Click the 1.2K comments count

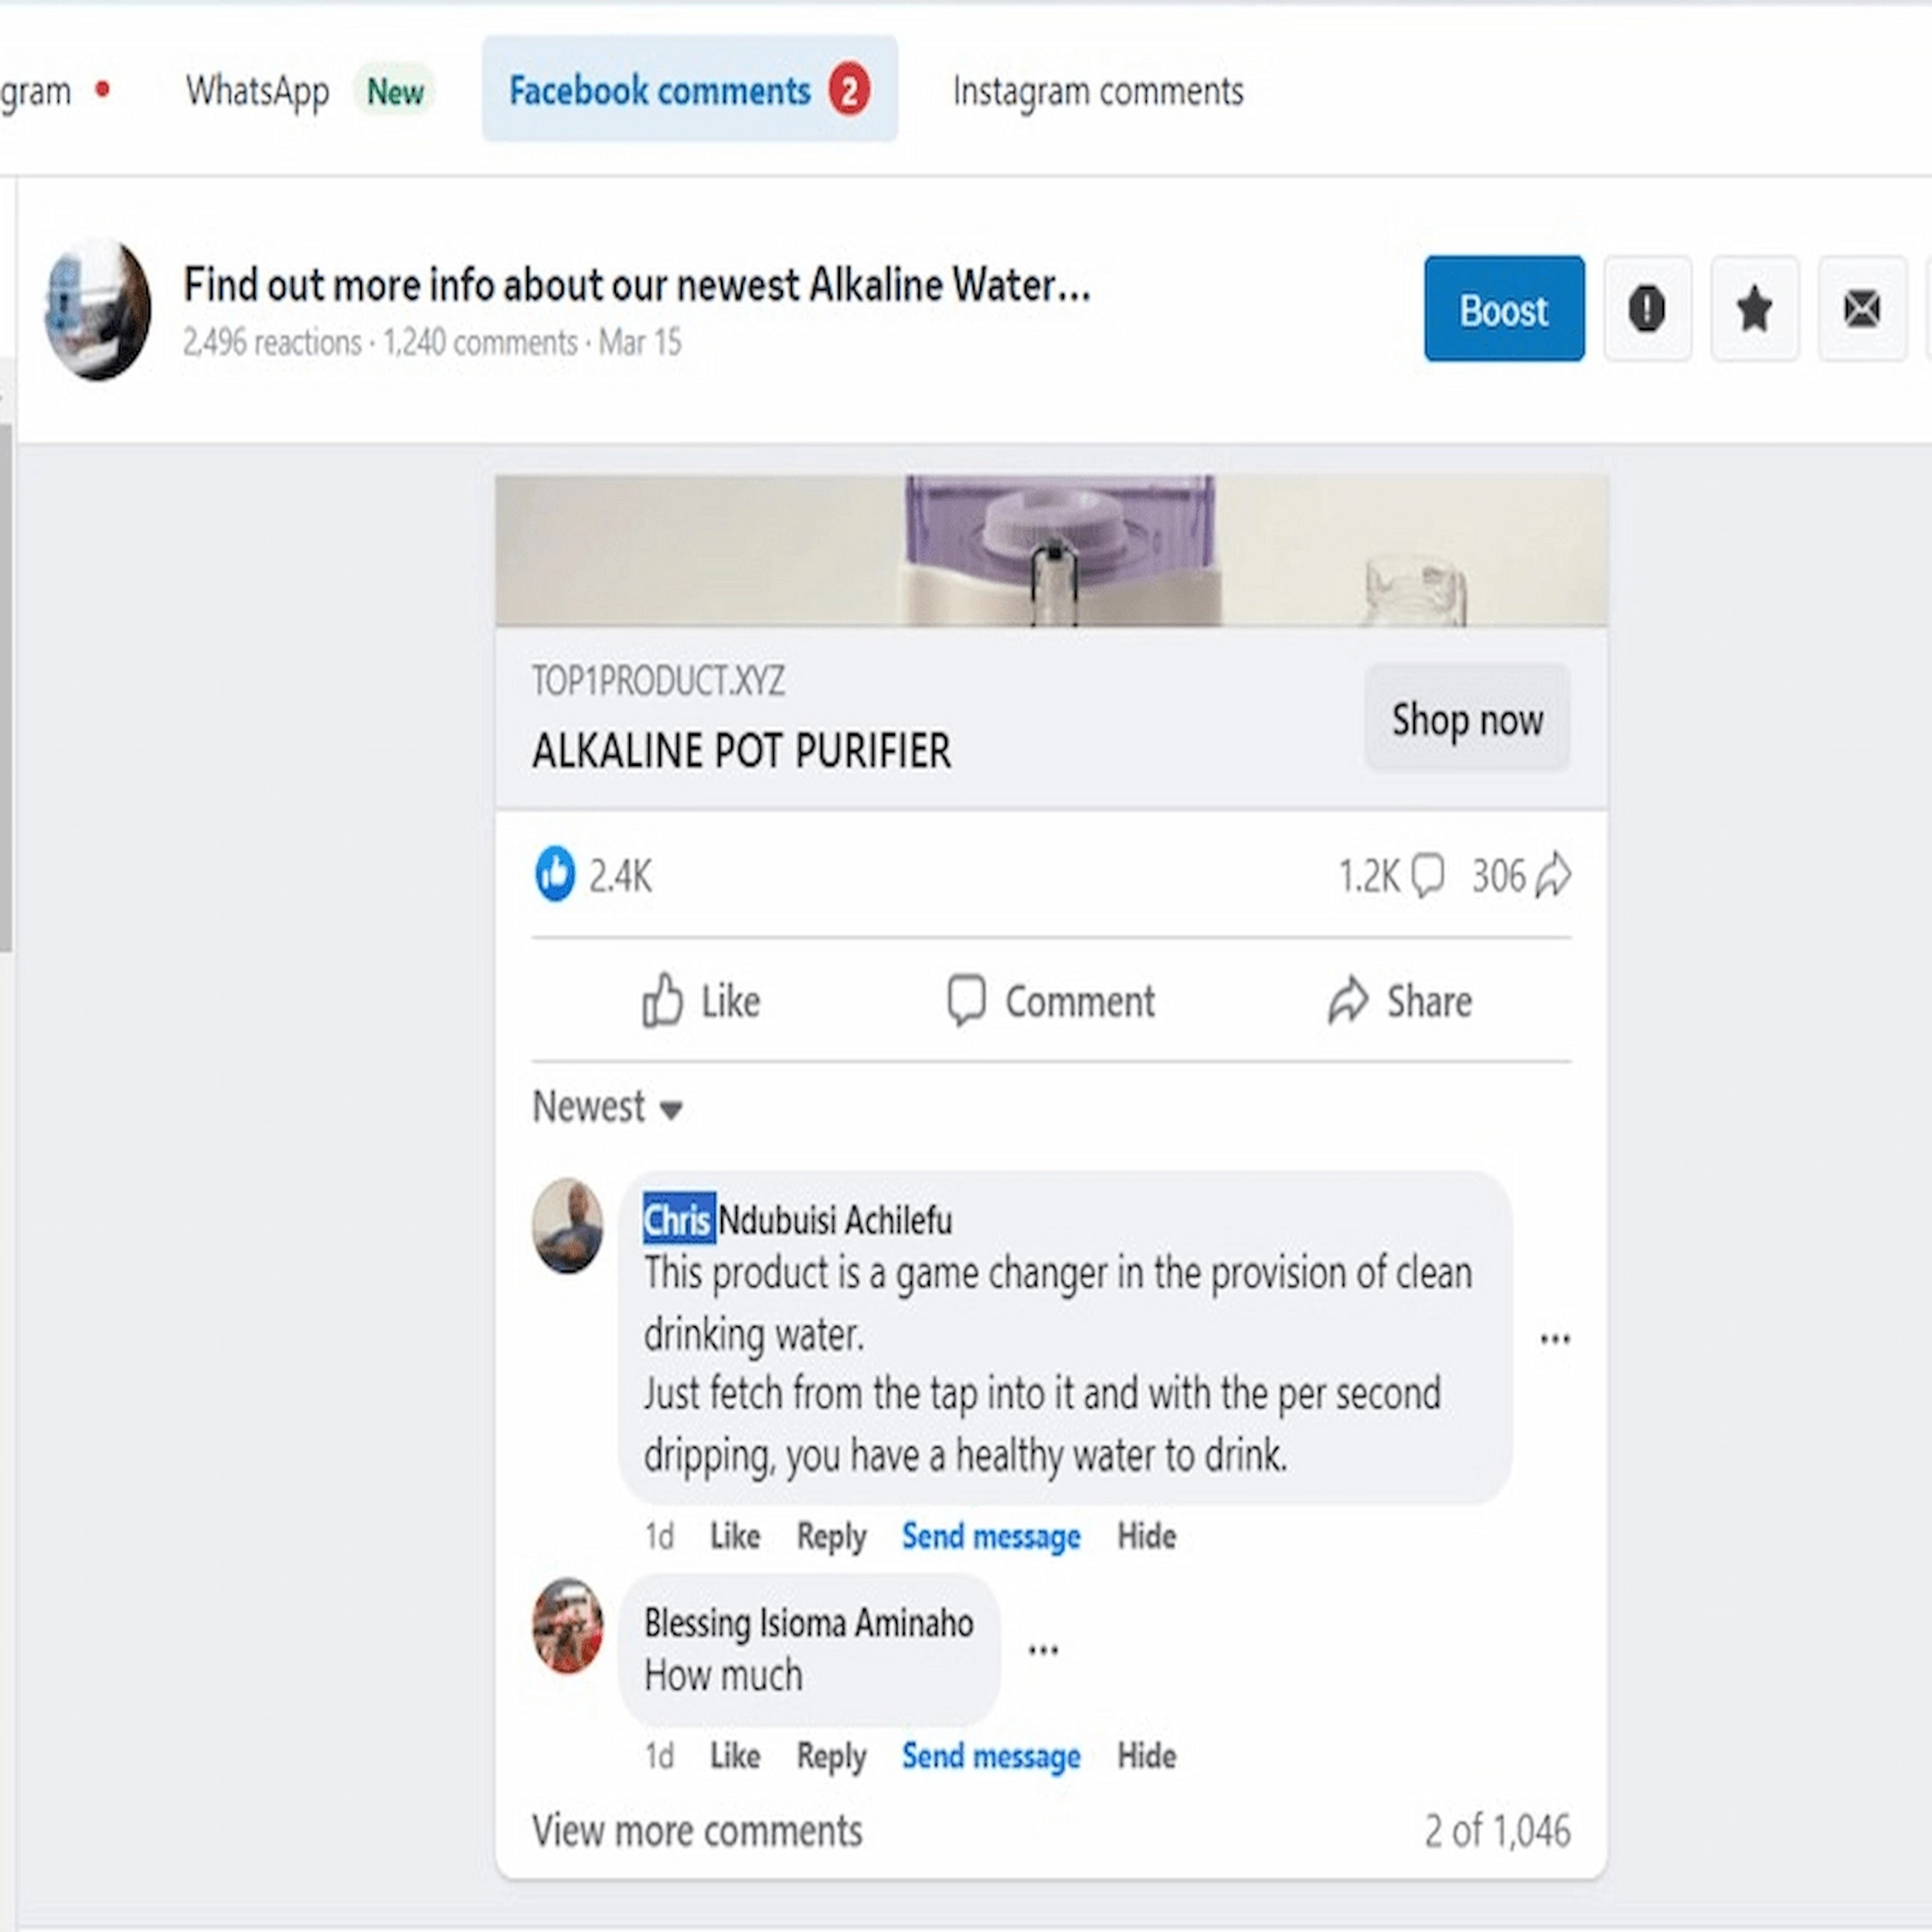tap(1369, 876)
